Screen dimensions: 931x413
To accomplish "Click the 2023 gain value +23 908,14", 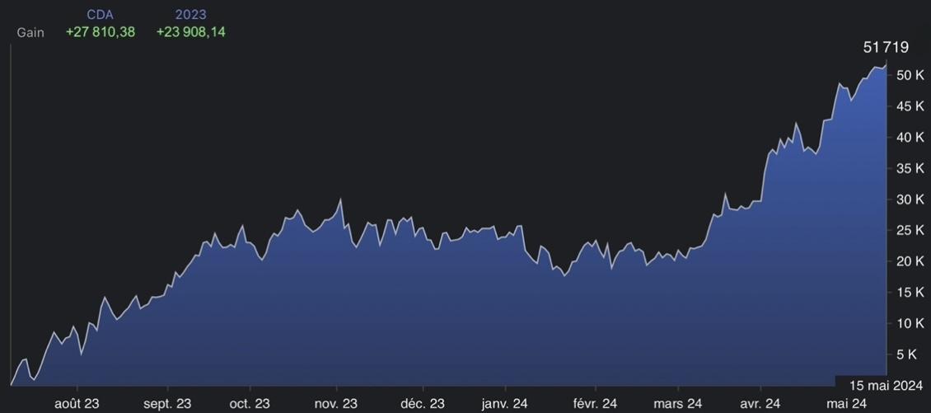I will click(190, 32).
